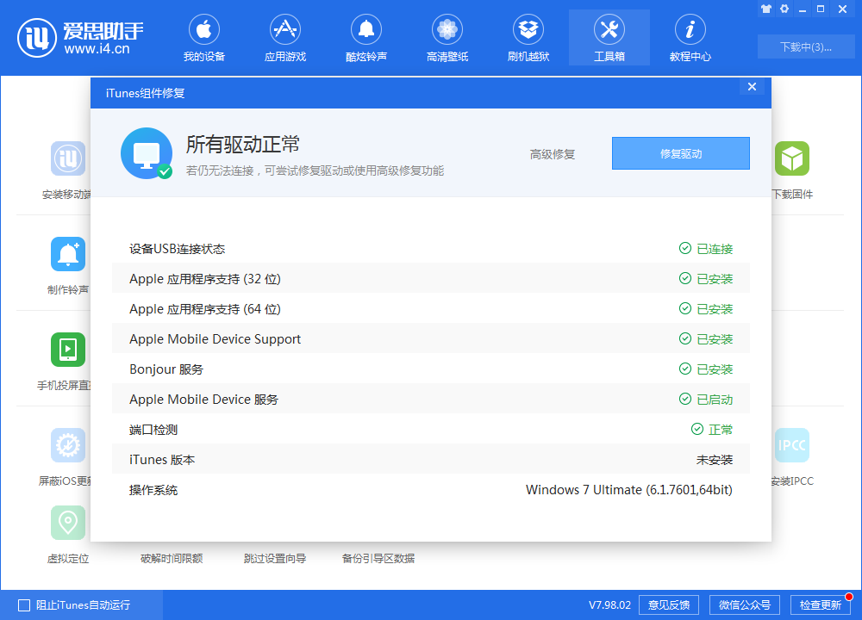This screenshot has width=862, height=620.
Task: Open 我的设备 in the top navigation
Action: [203, 38]
